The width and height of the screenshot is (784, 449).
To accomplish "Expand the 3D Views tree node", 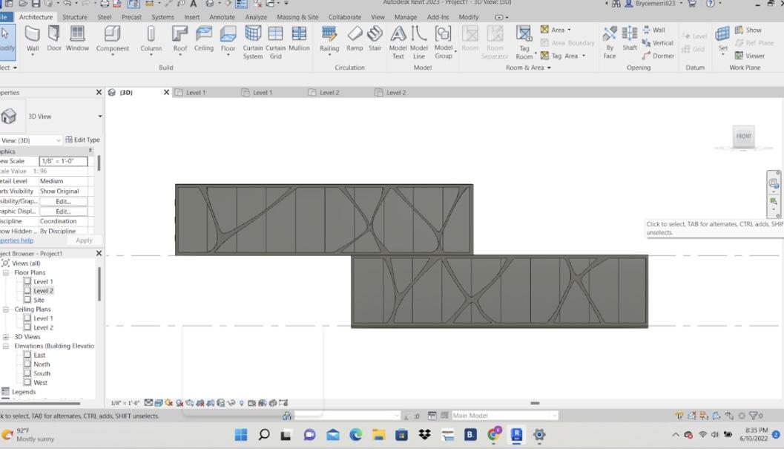I will [6, 337].
